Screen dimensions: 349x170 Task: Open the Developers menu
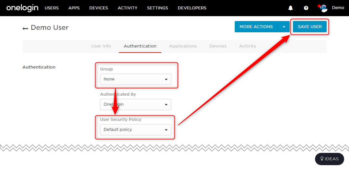pyautogui.click(x=192, y=8)
